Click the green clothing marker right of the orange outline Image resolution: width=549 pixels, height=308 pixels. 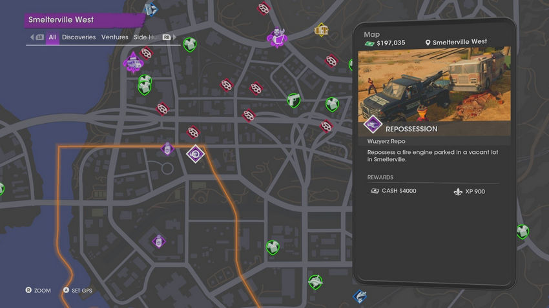(x=273, y=247)
